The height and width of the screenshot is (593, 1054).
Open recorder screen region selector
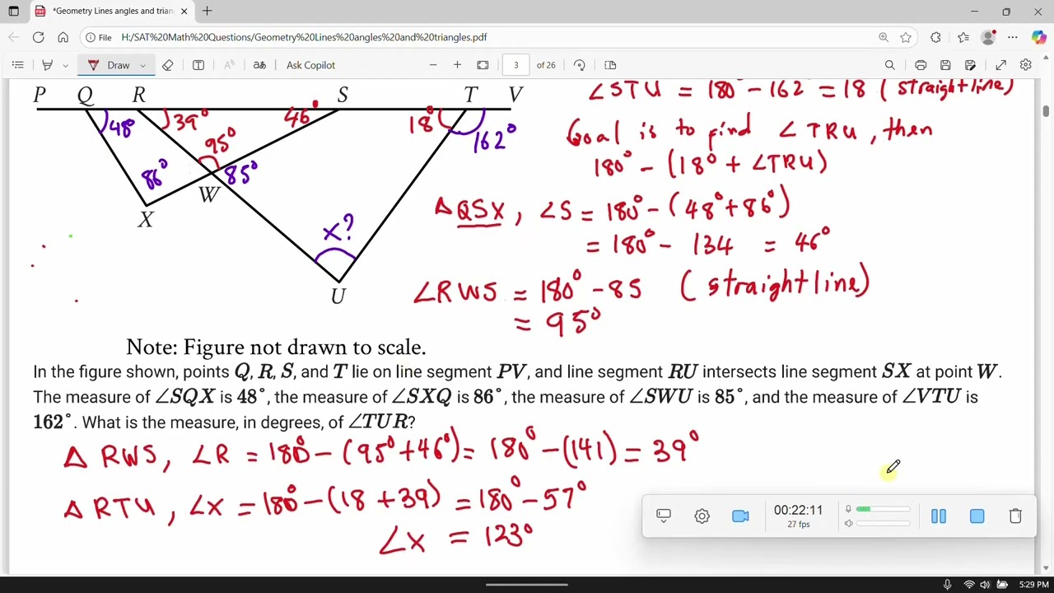[664, 516]
